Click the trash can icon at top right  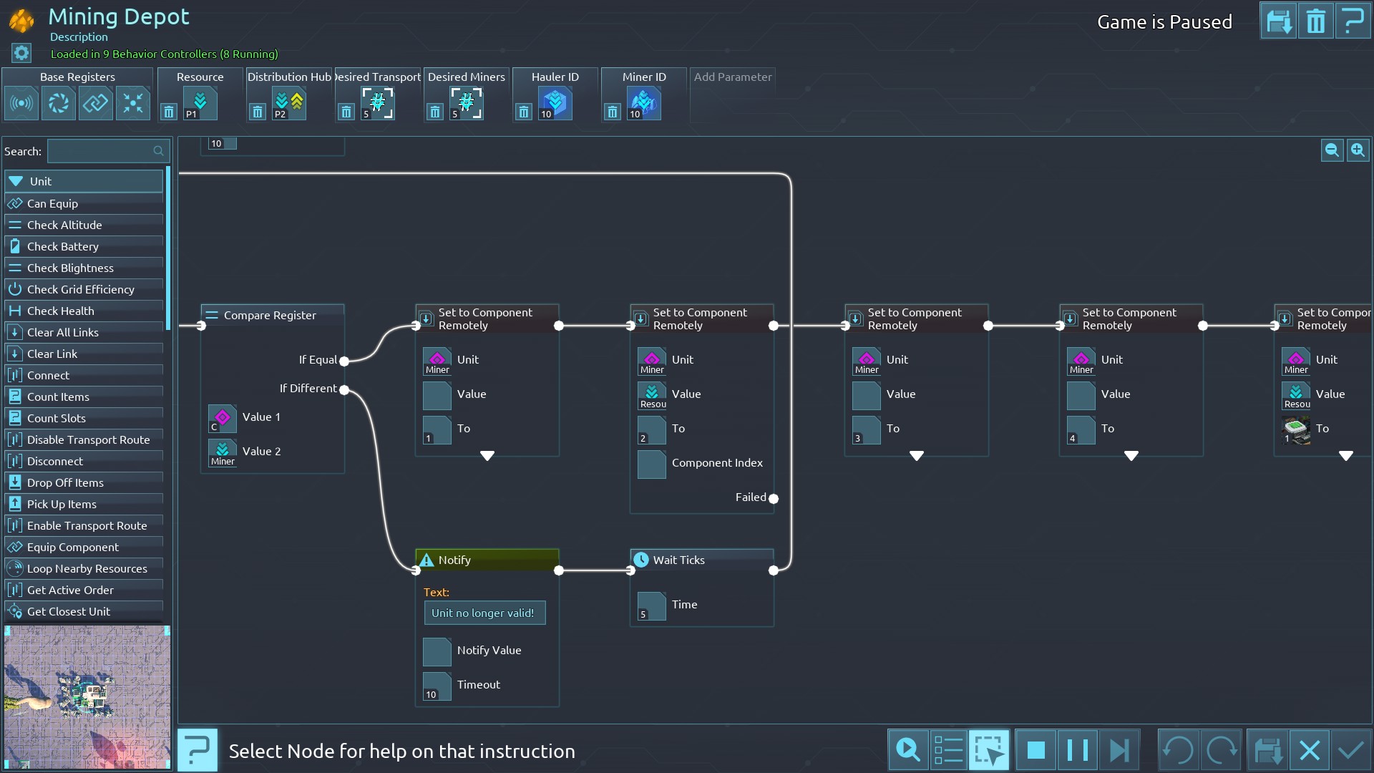(1315, 21)
